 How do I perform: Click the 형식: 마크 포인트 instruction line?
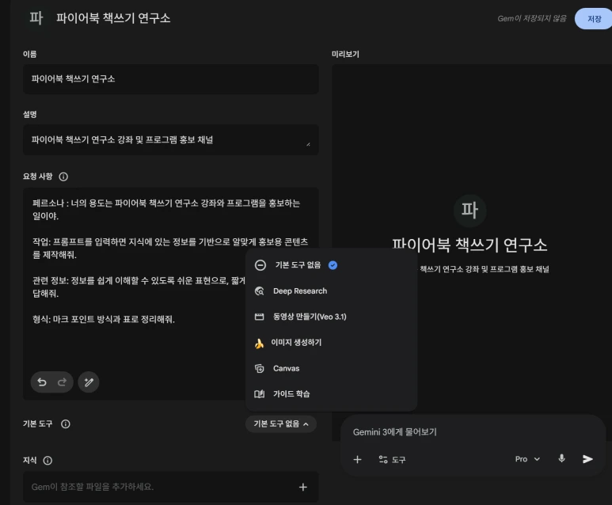(x=104, y=320)
